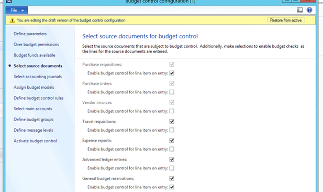
Task: Uncheck the Travel requisitions checkbox
Action: [172, 121]
